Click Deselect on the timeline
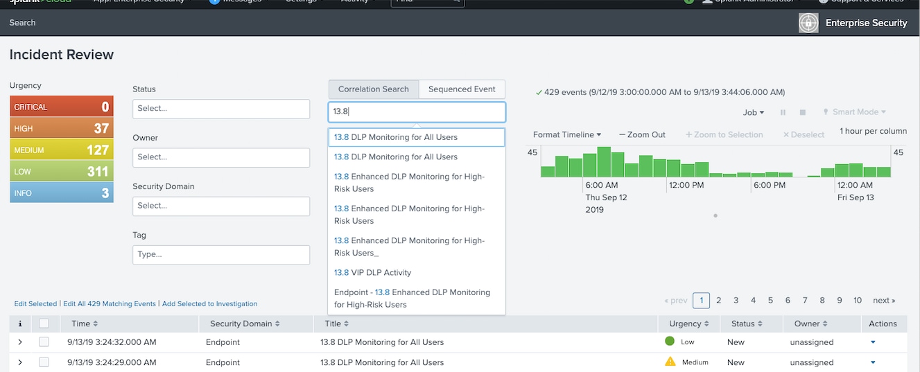The image size is (920, 372). [x=804, y=134]
